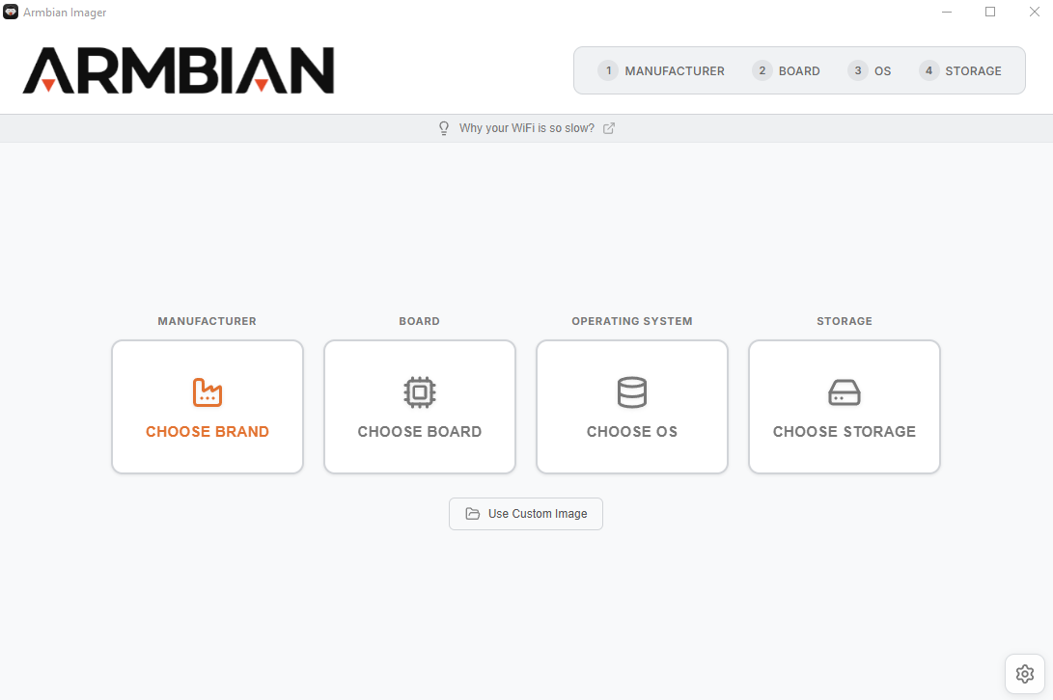Select step 1 Manufacturer in stepper
Image resolution: width=1053 pixels, height=700 pixels.
click(661, 70)
